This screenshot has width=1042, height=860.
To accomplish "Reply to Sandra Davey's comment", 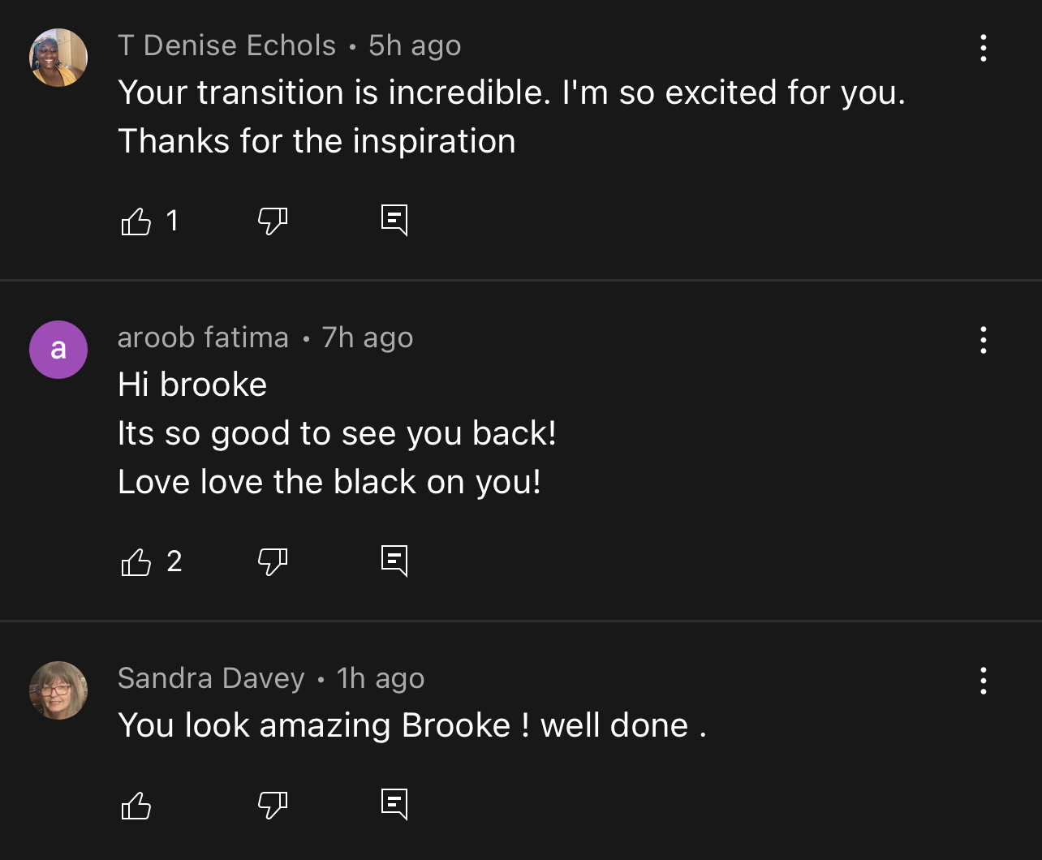I will [x=394, y=805].
